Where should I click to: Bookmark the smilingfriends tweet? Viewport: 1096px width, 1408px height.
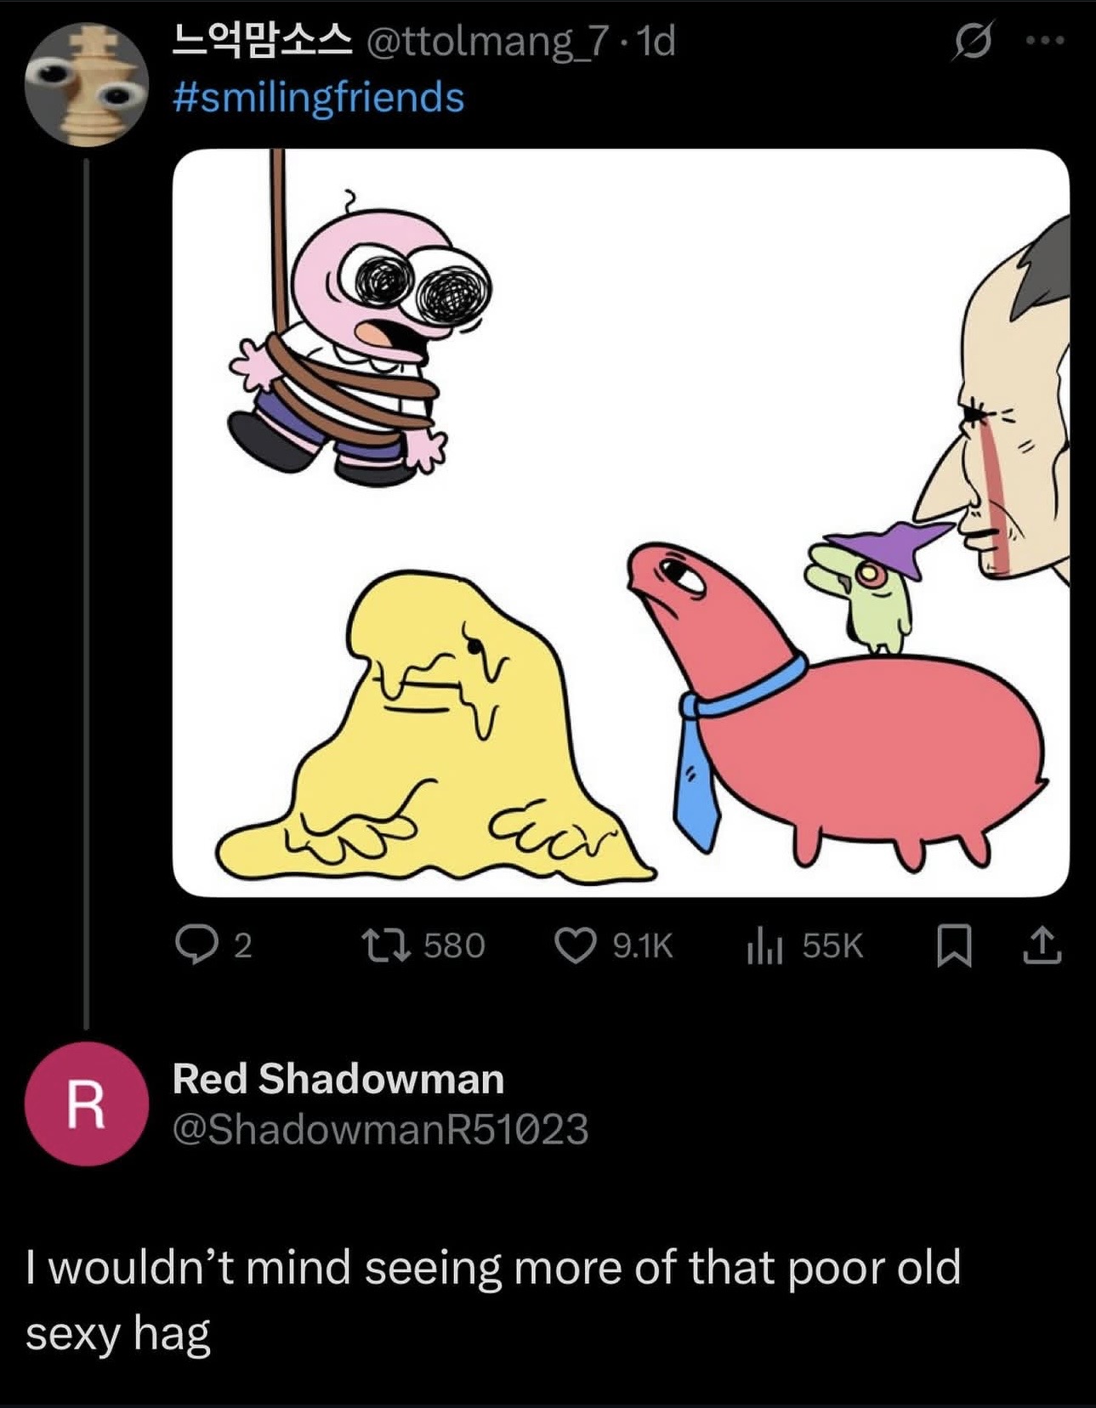[x=954, y=946]
